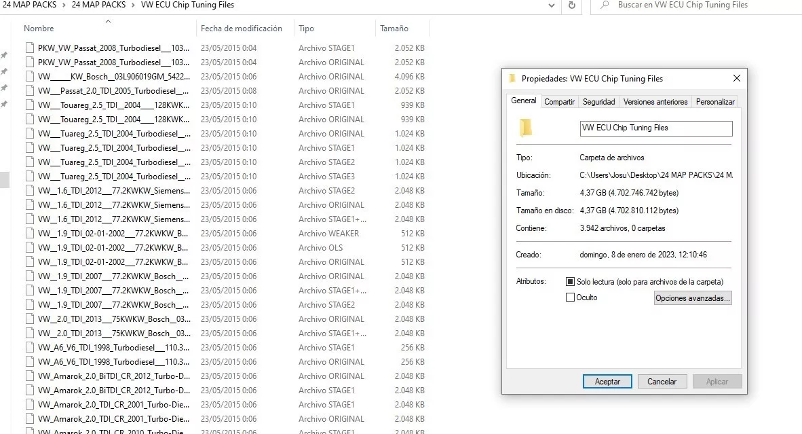Open the chevron after the first '24 MAP PACKS' breadcrumb
Screen dimensions: 802x434
[x=64, y=5]
